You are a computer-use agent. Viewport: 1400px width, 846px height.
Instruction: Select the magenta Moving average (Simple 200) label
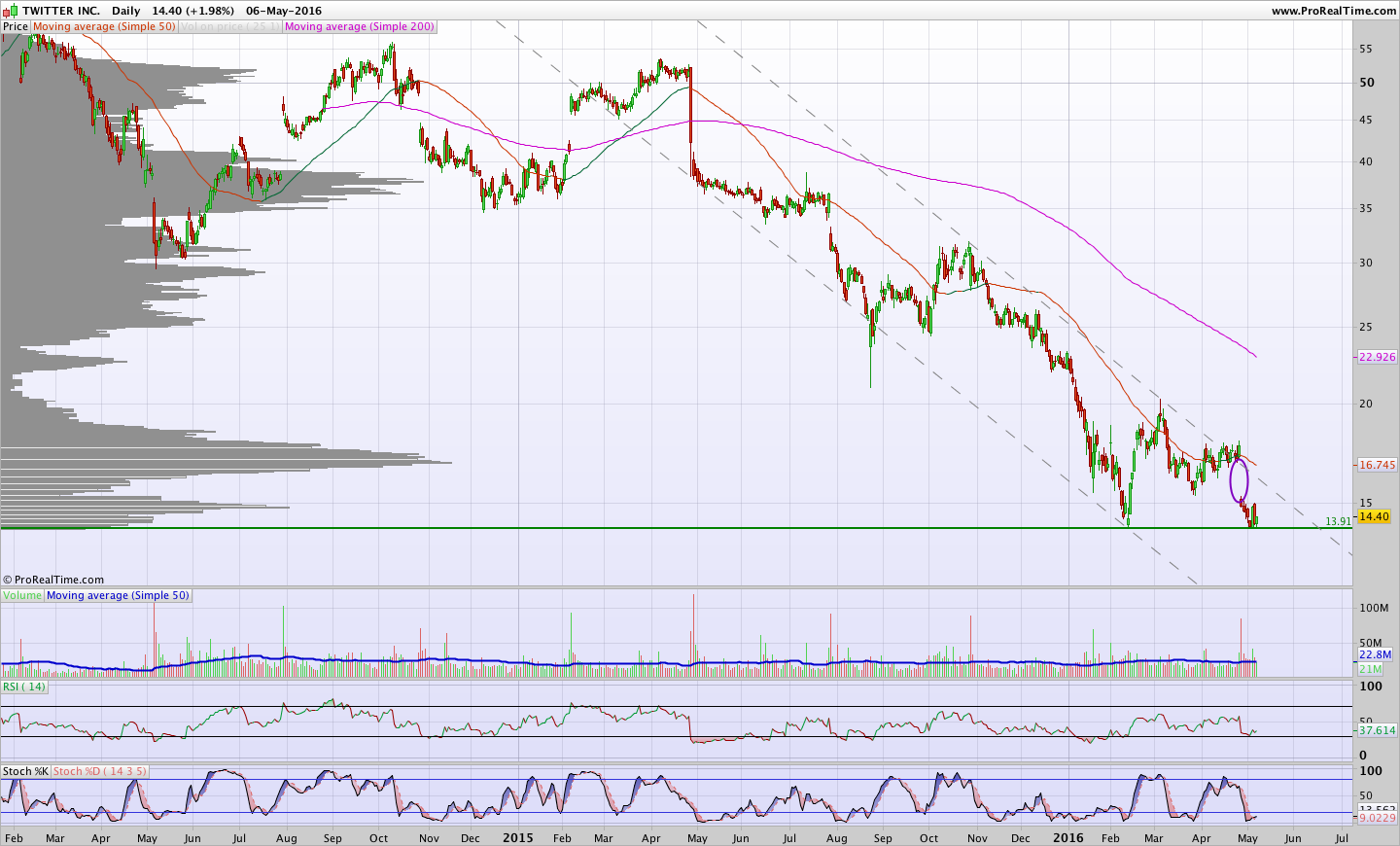[x=360, y=27]
